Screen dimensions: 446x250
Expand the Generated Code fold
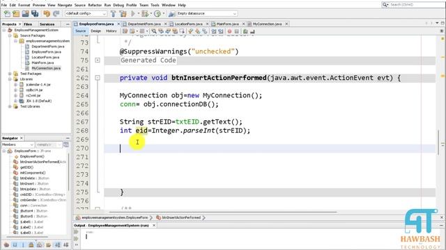[x=98, y=60]
